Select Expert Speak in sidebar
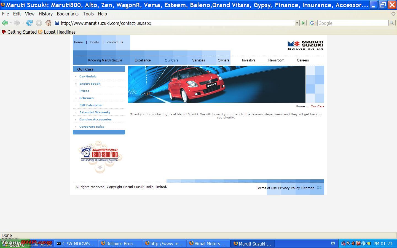 [x=90, y=83]
